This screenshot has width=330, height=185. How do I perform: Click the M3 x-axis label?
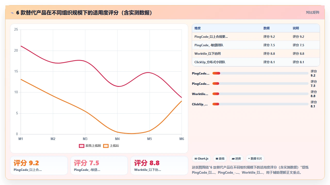[x=85, y=139]
